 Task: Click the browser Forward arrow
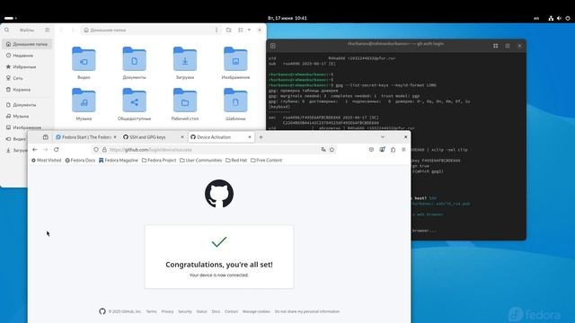point(46,150)
